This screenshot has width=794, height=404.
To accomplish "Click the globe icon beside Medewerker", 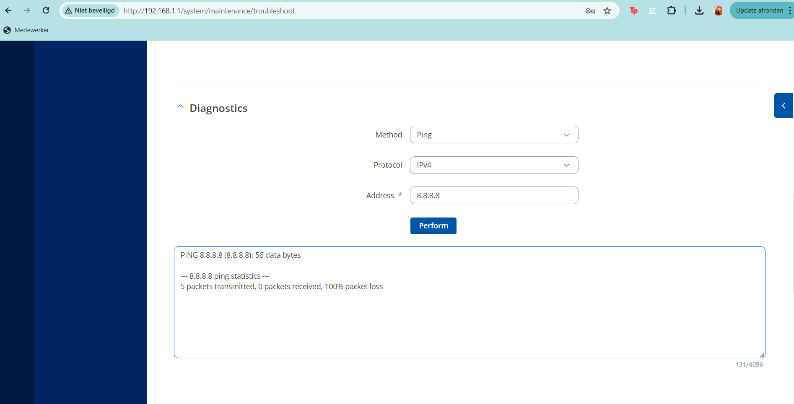I will [x=7, y=30].
